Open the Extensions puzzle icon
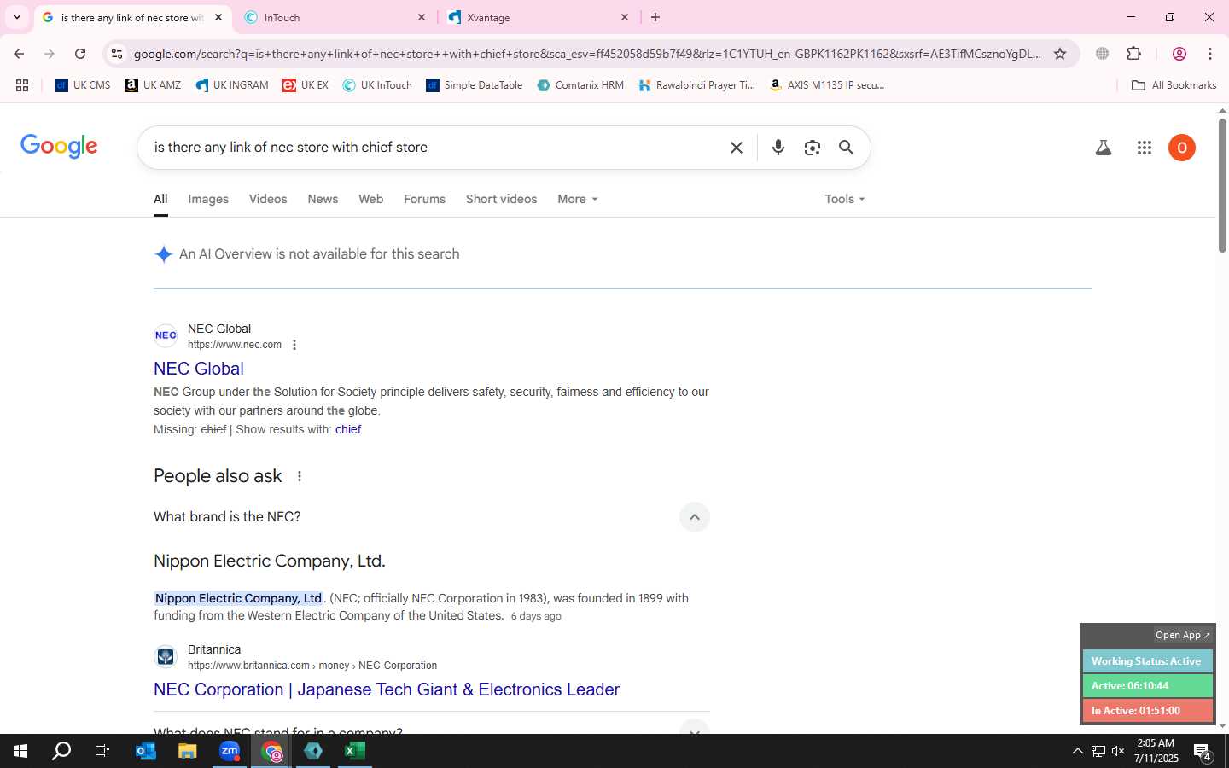 pos(1133,54)
